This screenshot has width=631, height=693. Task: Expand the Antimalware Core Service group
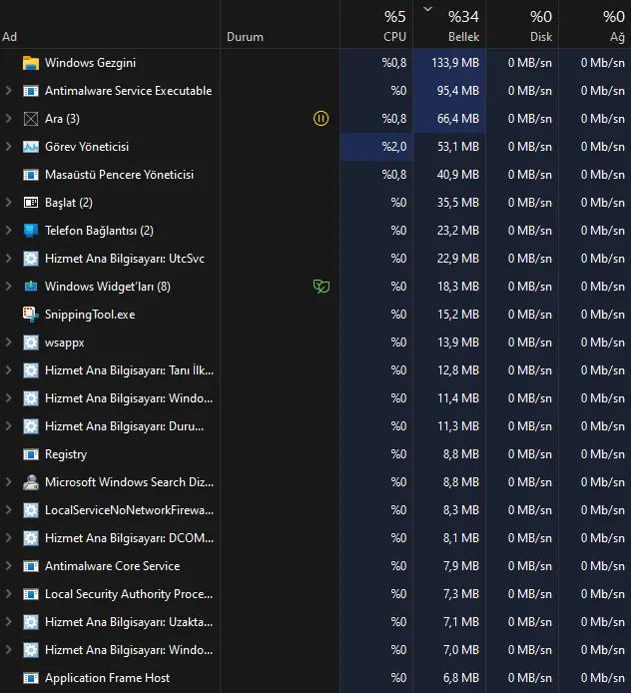(x=8, y=566)
